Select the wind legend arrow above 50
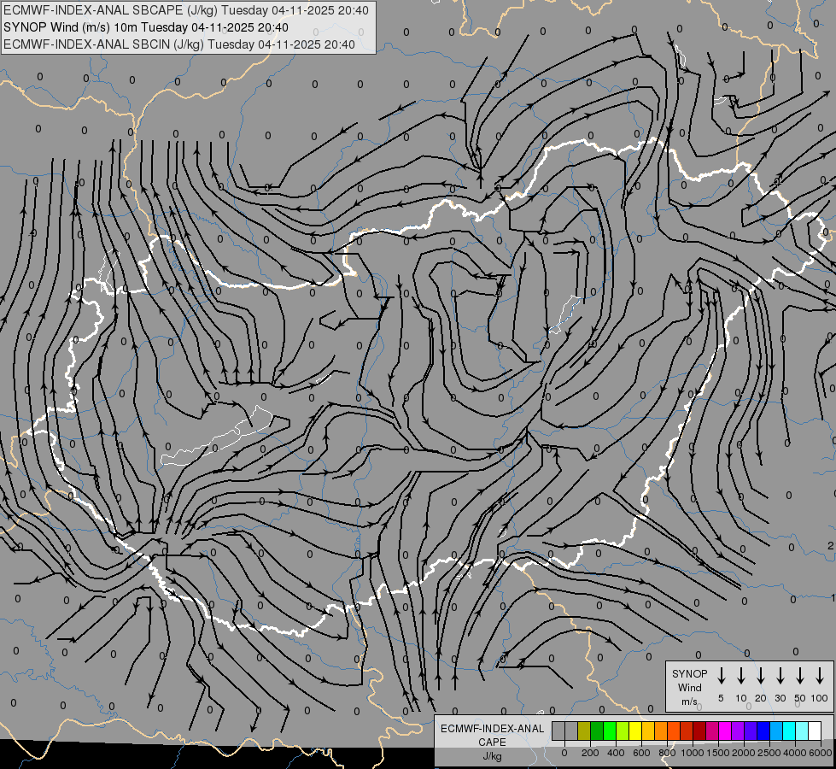836x769 pixels. [x=800, y=676]
